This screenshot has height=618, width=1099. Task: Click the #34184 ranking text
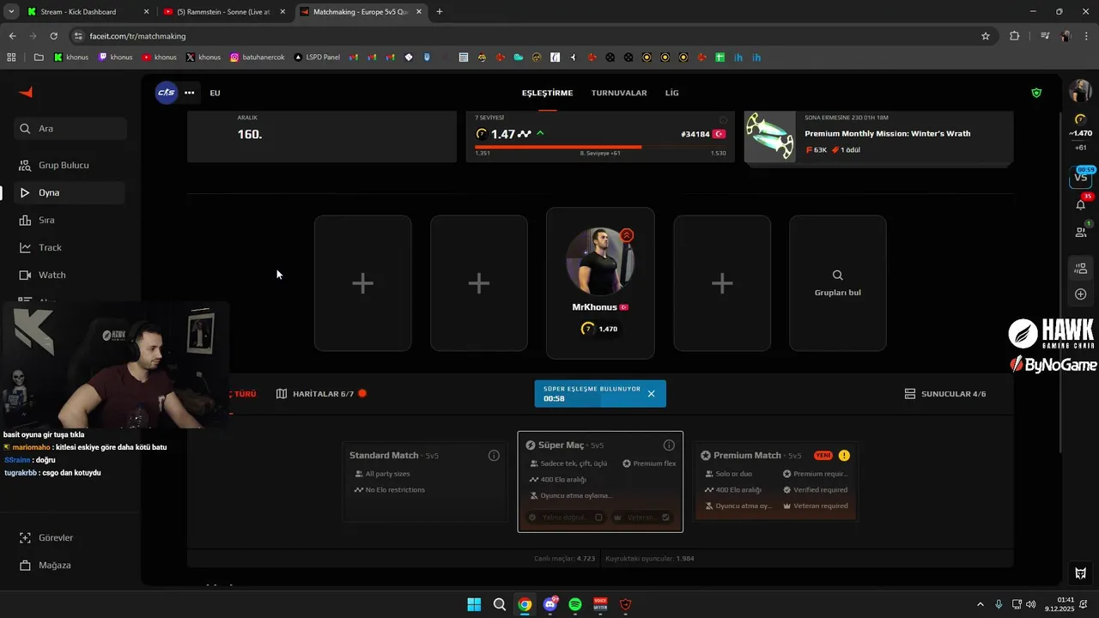pos(695,134)
